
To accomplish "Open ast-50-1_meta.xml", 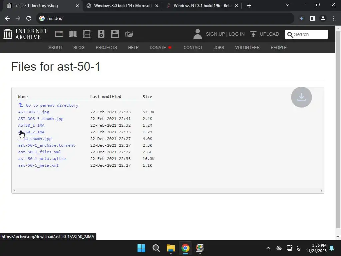I will (38, 165).
